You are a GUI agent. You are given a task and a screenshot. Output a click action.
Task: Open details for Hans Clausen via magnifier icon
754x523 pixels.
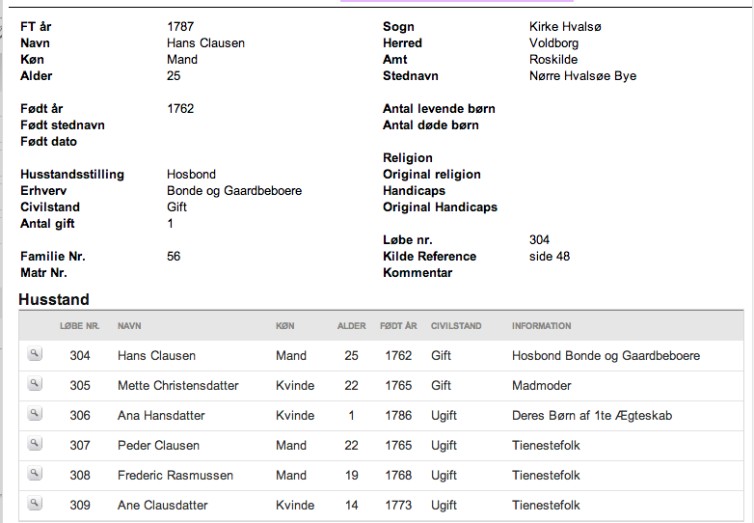click(35, 354)
